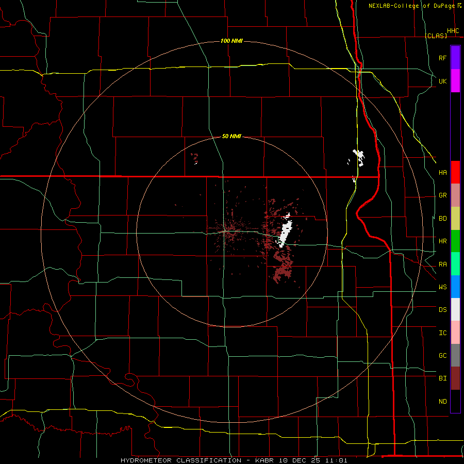Click the "DS" legend label
This screenshot has height=464, width=464.
click(x=443, y=310)
